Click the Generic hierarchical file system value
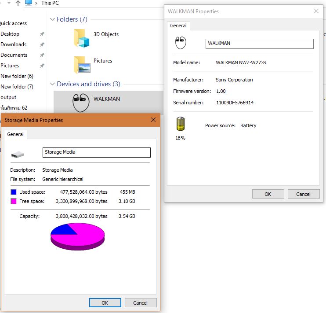The height and width of the screenshot is (313, 326). pyautogui.click(x=63, y=179)
